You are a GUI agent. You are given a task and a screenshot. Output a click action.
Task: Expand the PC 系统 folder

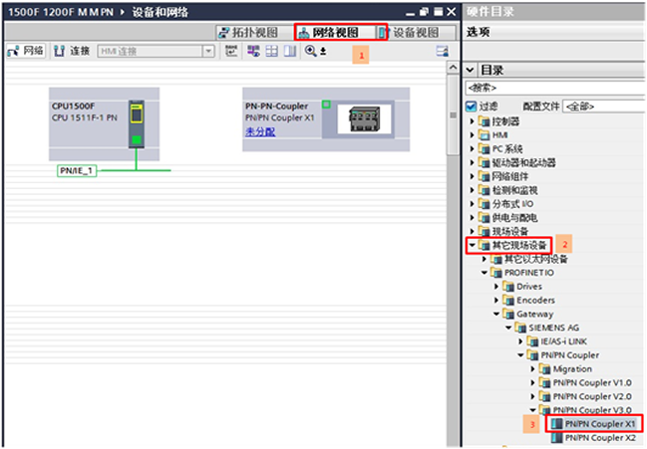(473, 148)
